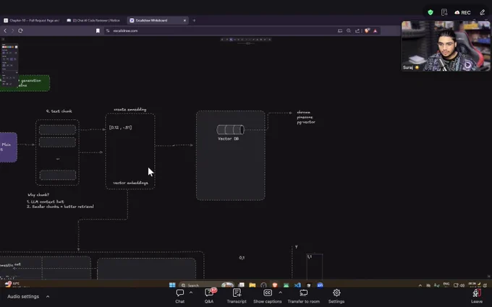Bookmark the current page
The image size is (492, 307).
pyautogui.click(x=98, y=30)
